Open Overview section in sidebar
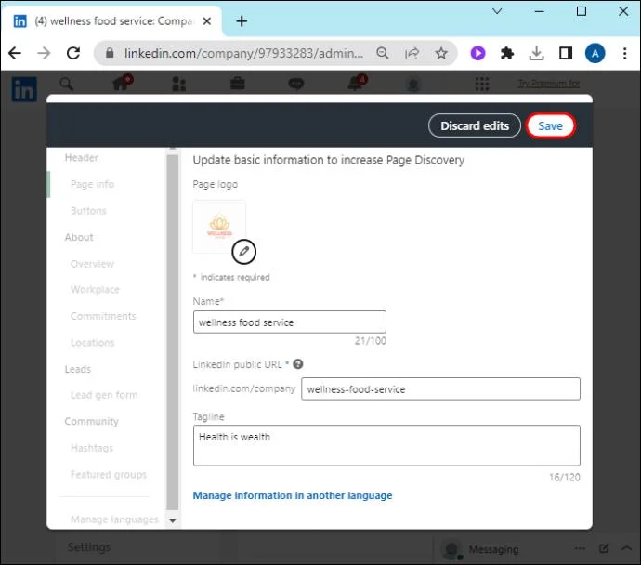 coord(92,264)
